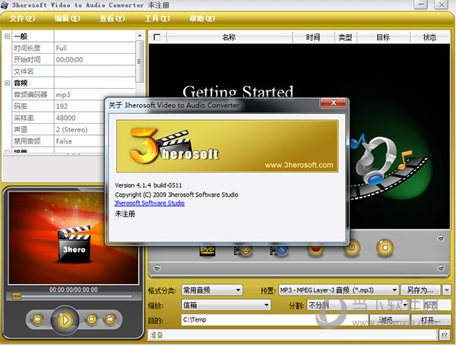The image size is (456, 345).
Task: Open the 文件 menu
Action: [x=22, y=18]
